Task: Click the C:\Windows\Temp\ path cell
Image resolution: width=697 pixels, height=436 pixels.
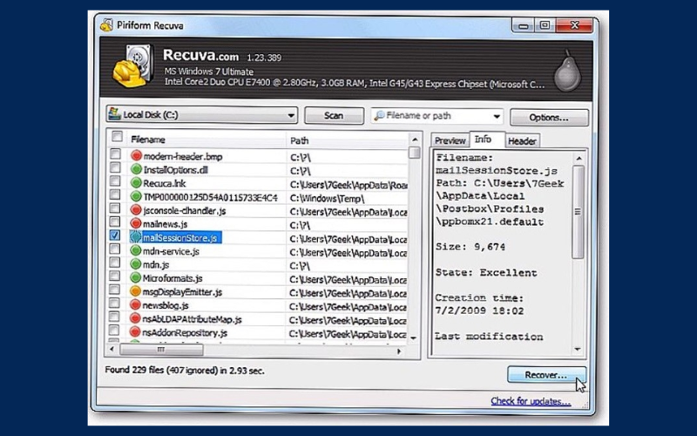Action: [x=328, y=199]
